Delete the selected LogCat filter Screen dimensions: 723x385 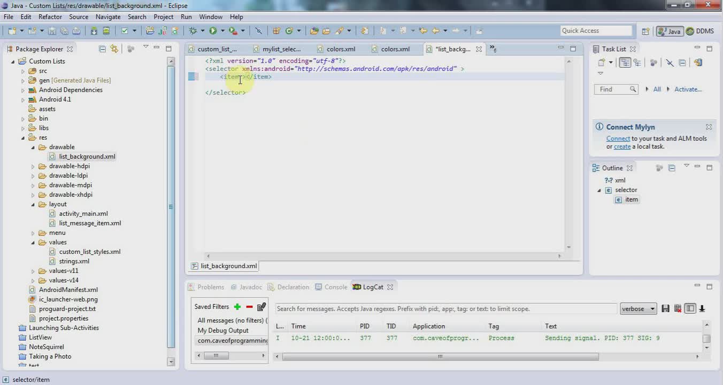249,307
